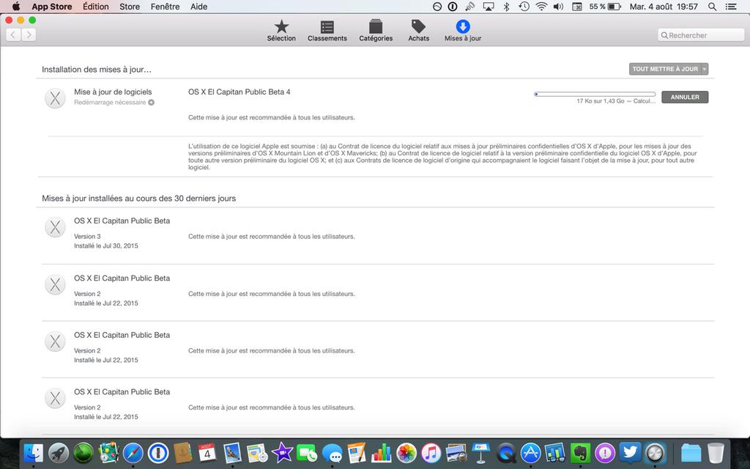The image size is (750, 469).
Task: Switch to the Mises à jour tab
Action: click(x=461, y=29)
